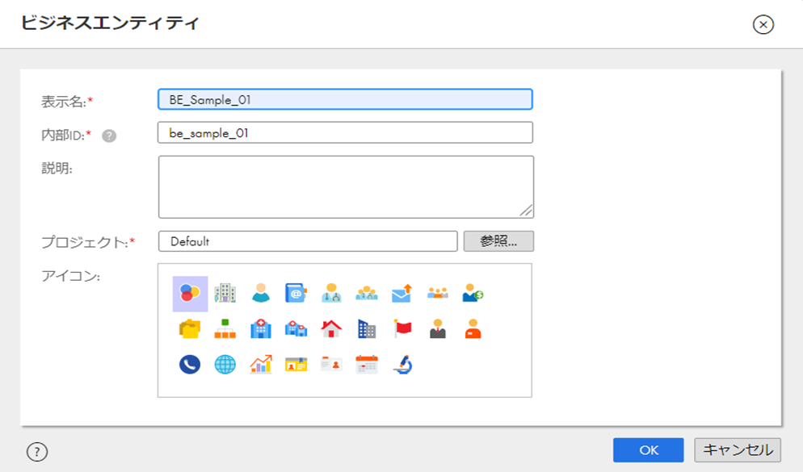The height and width of the screenshot is (472, 803).
Task: Select the person in orange uniform icon
Action: (473, 329)
